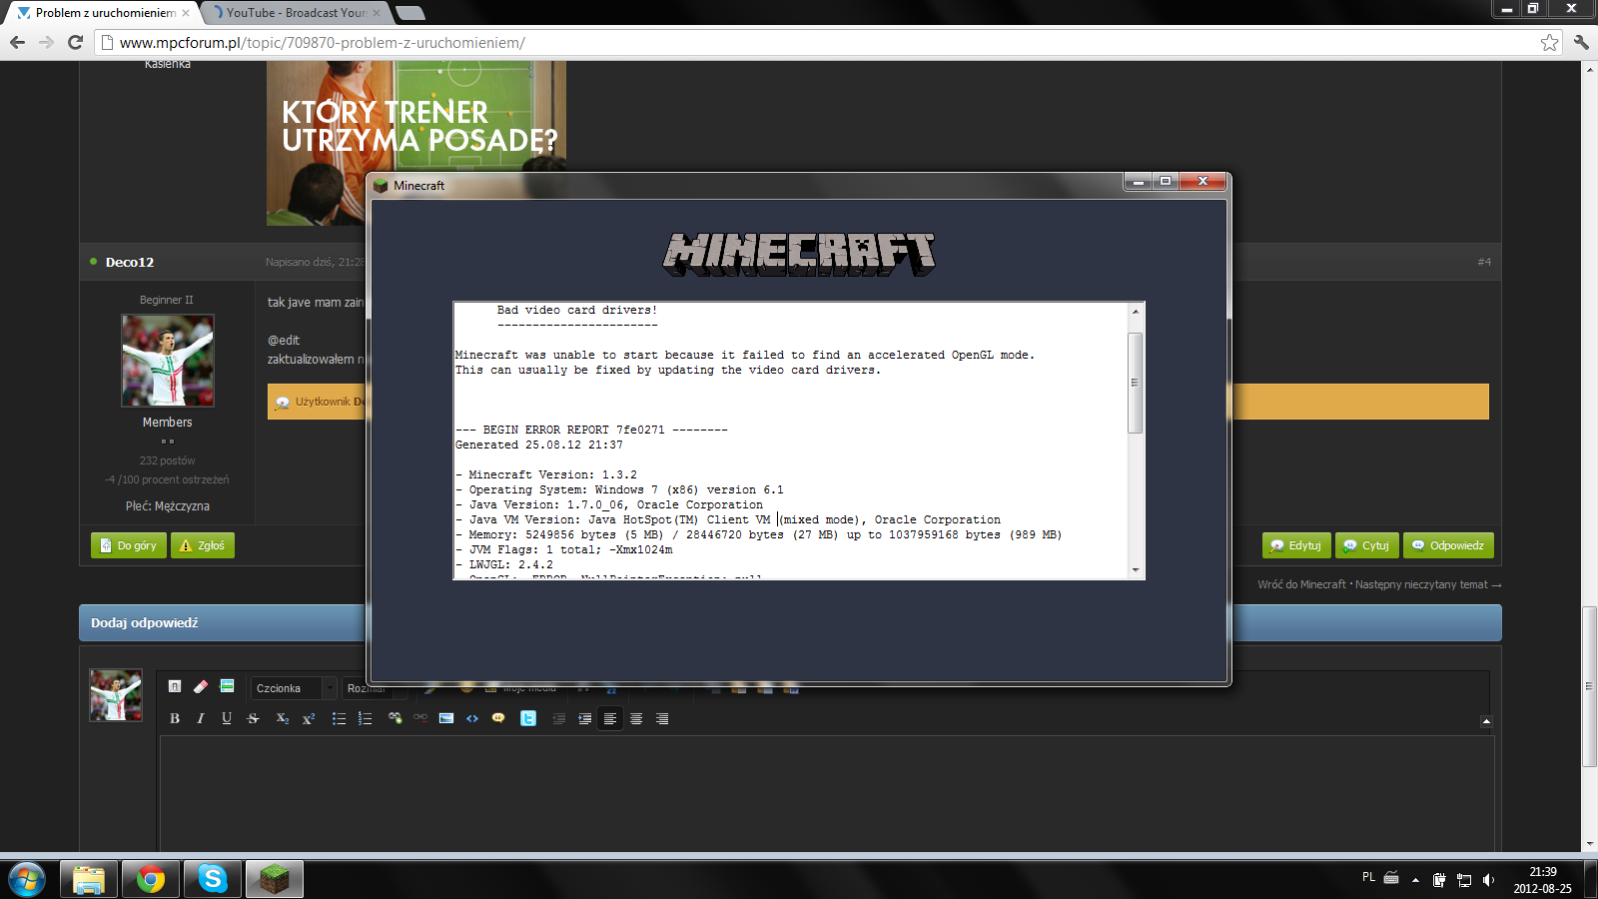
Task: Open the Chrome wrench settings menu
Action: pos(1581,42)
